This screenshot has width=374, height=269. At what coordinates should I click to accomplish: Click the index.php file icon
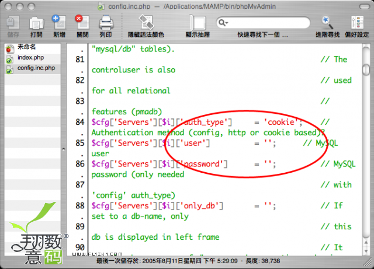tap(9, 59)
